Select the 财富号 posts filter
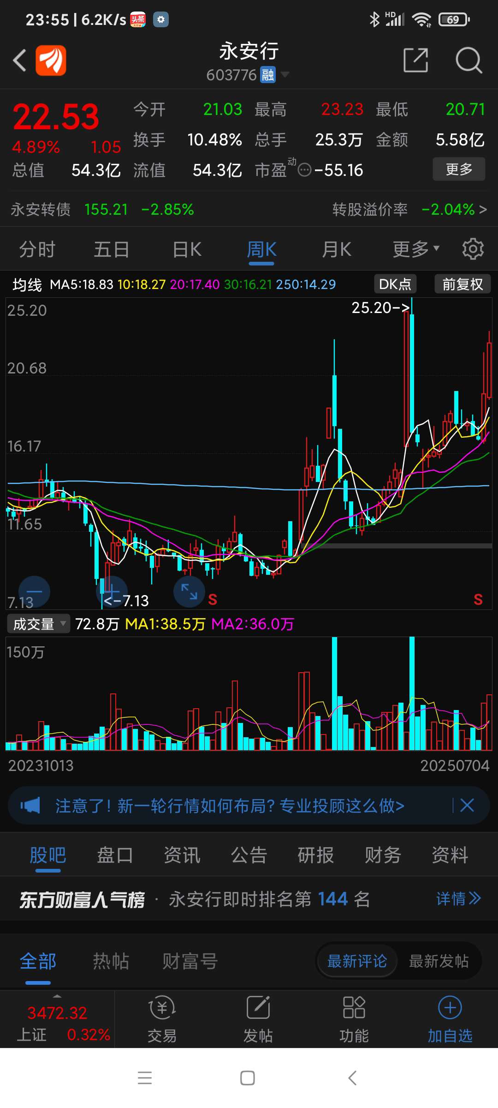The width and height of the screenshot is (498, 1108). coord(190,961)
